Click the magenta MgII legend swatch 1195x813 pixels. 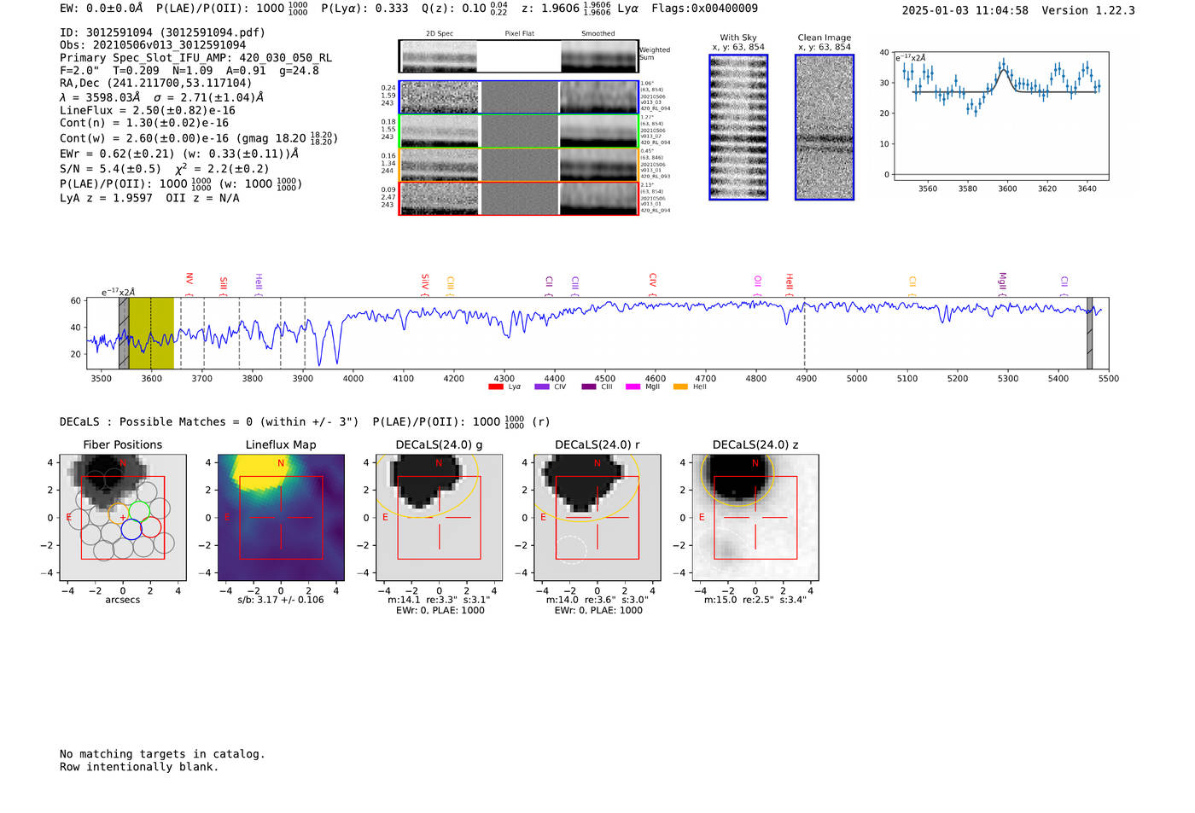(632, 387)
